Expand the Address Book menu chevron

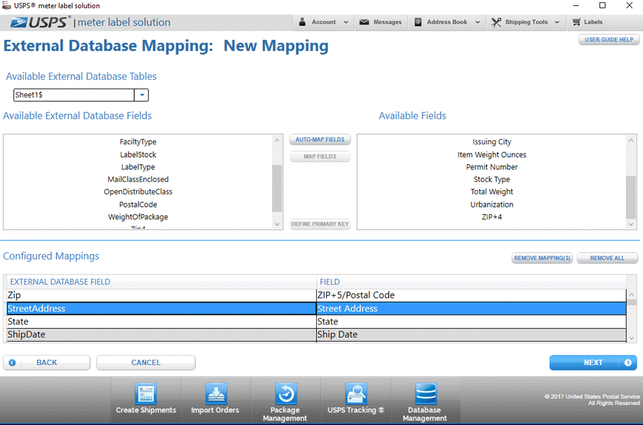(x=478, y=22)
